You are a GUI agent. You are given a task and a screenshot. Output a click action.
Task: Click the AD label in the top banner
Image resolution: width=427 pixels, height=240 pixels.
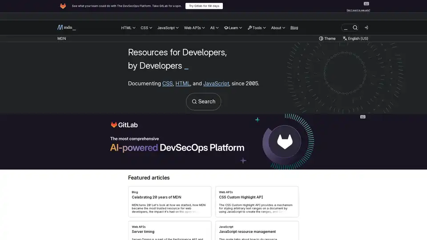point(366,4)
